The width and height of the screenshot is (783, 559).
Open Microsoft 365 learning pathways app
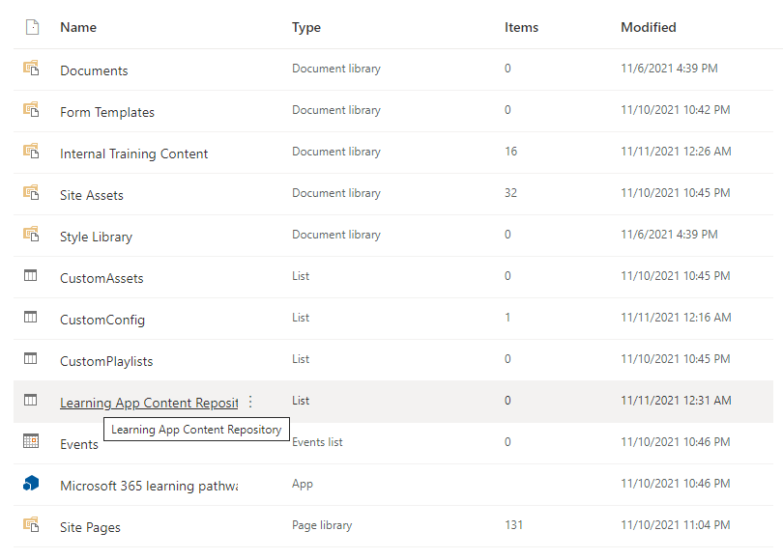pyautogui.click(x=149, y=487)
